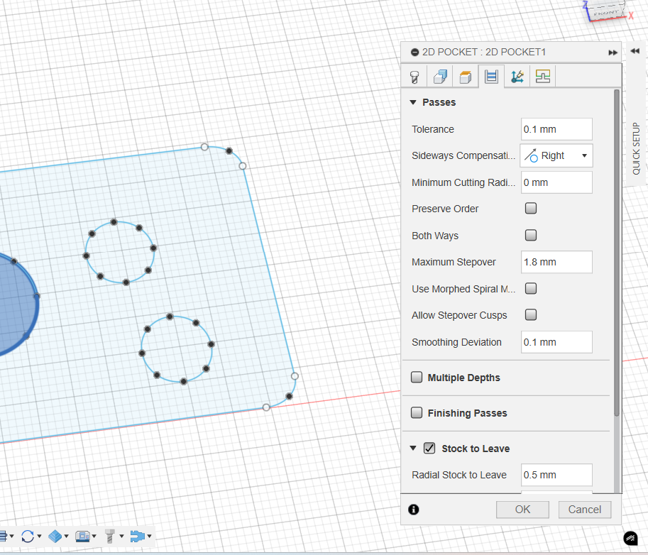Open the dropdown arrow next to the Orbit icon
The height and width of the screenshot is (555, 648).
point(39,537)
